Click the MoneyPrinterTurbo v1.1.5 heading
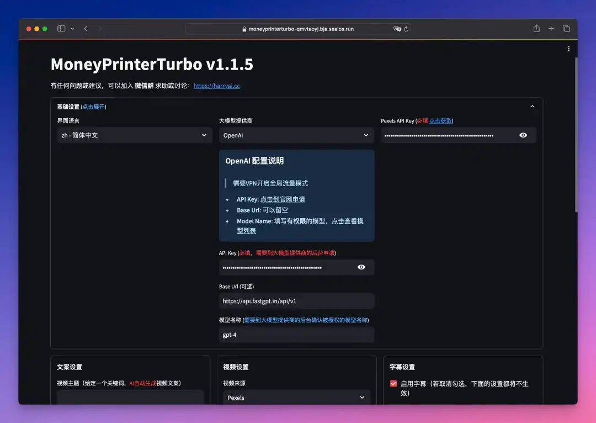This screenshot has width=596, height=423. tap(152, 64)
